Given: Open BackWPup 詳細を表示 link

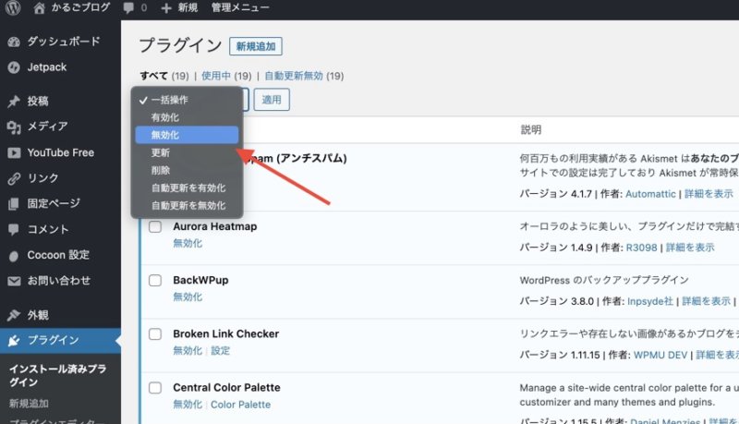Looking at the screenshot, I should point(706,301).
